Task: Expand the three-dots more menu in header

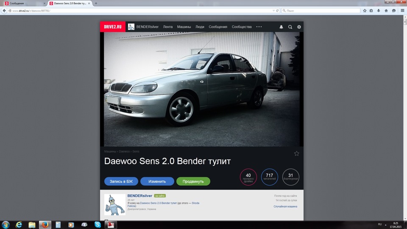Action: (x=259, y=27)
